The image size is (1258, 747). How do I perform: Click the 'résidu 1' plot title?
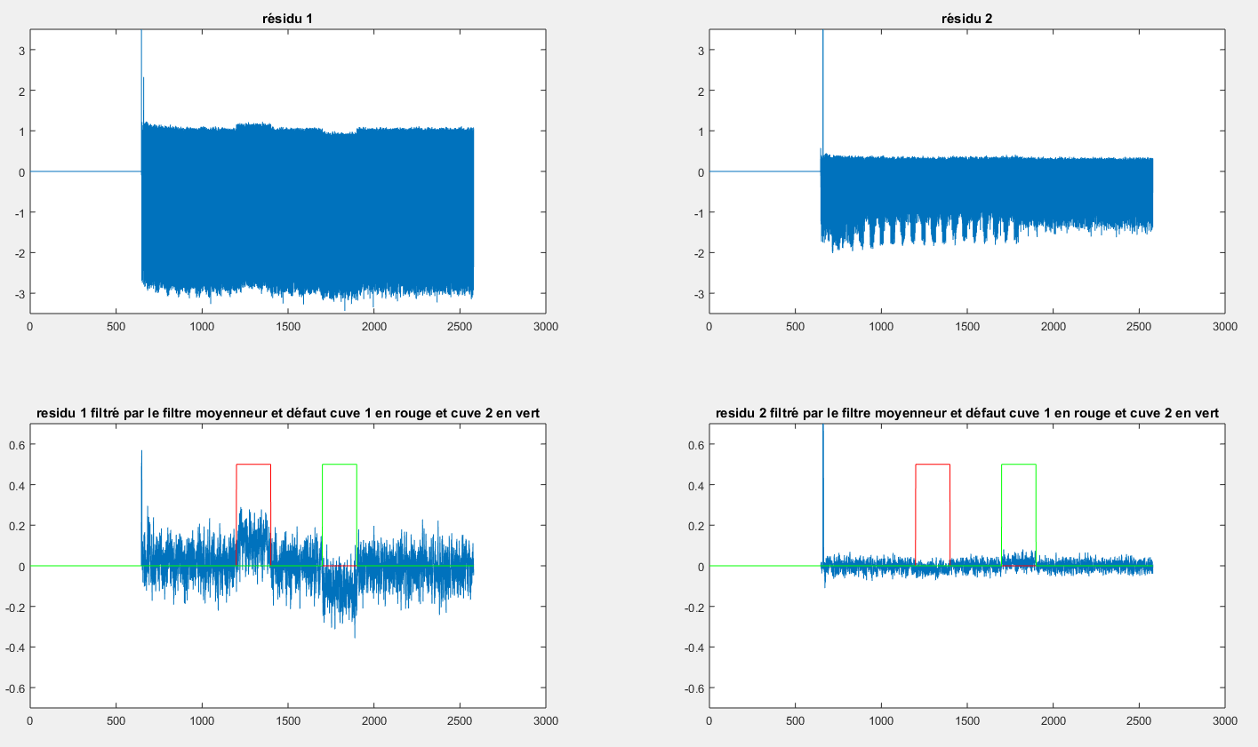287,19
